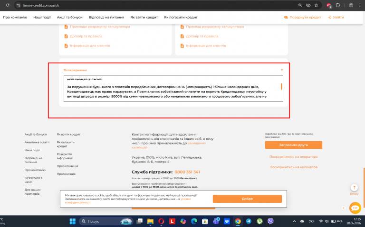The image size is (365, 227).
Task: Open the footer Правила акцій link
Action: 67,166
